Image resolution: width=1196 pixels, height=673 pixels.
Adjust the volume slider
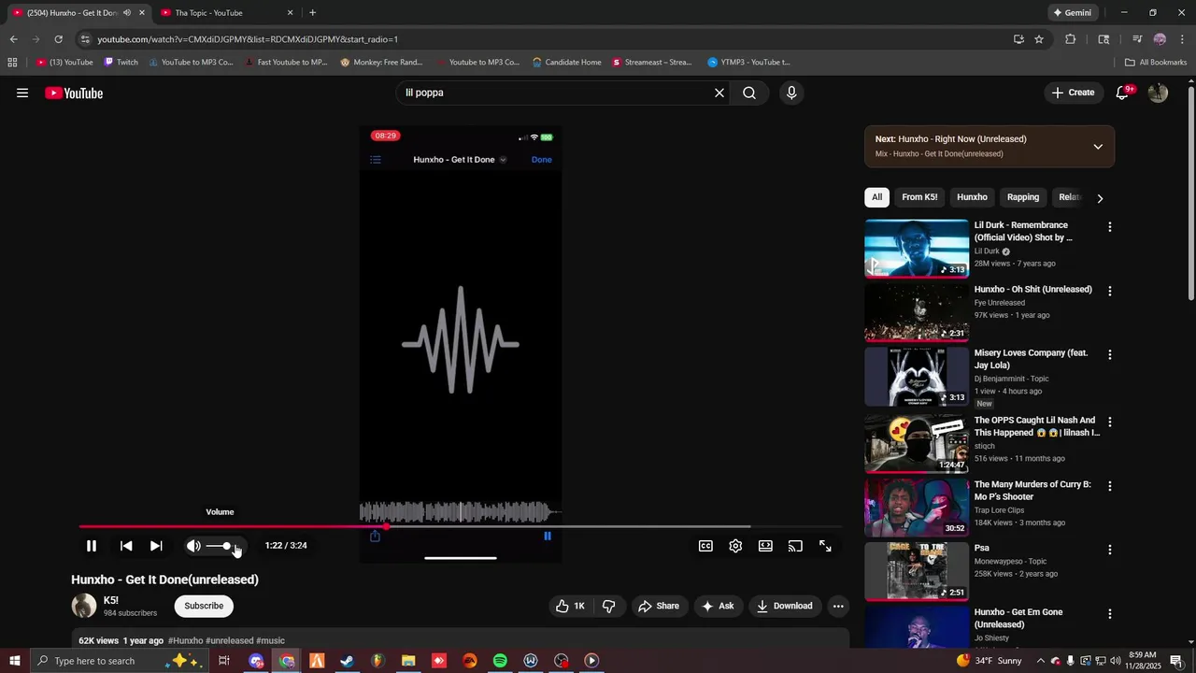[x=224, y=546]
